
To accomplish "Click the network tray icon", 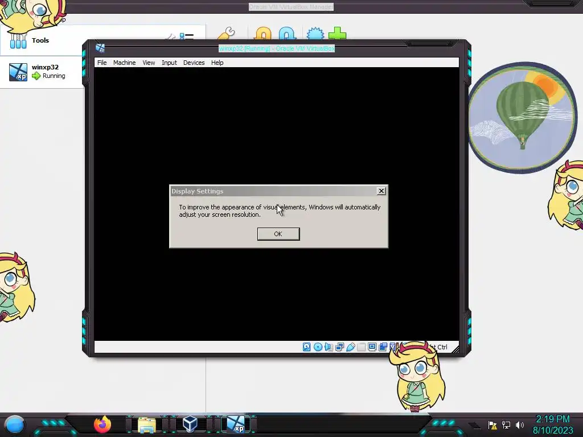I will [506, 425].
